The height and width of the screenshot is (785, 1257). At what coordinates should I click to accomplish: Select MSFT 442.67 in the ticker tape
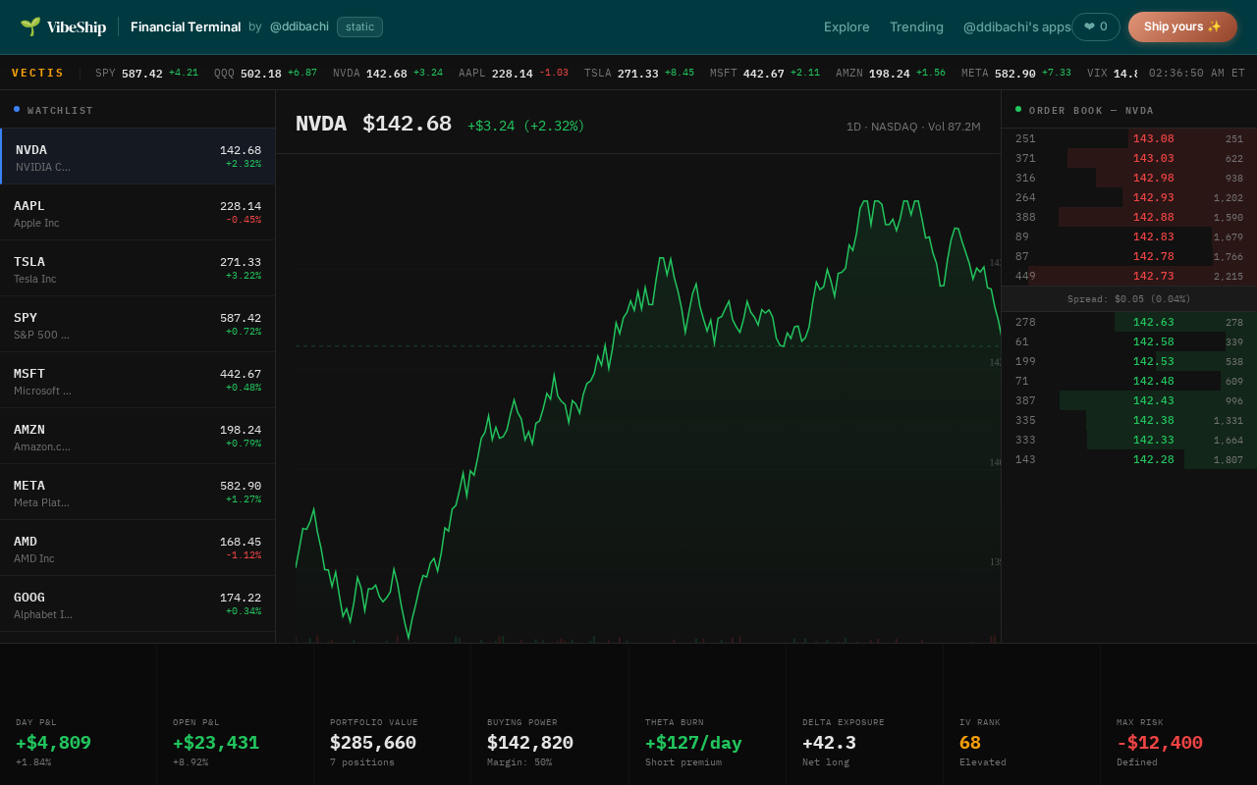[x=765, y=73]
